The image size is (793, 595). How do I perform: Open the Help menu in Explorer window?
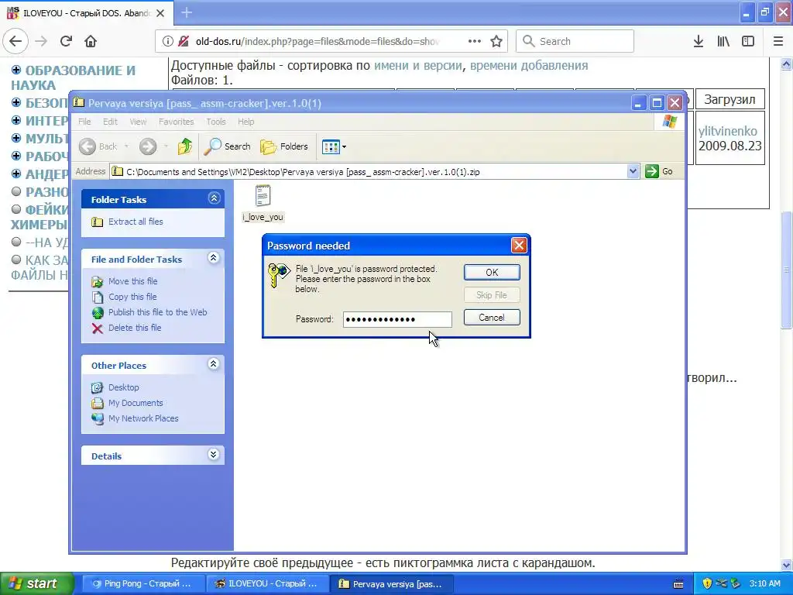coord(245,122)
